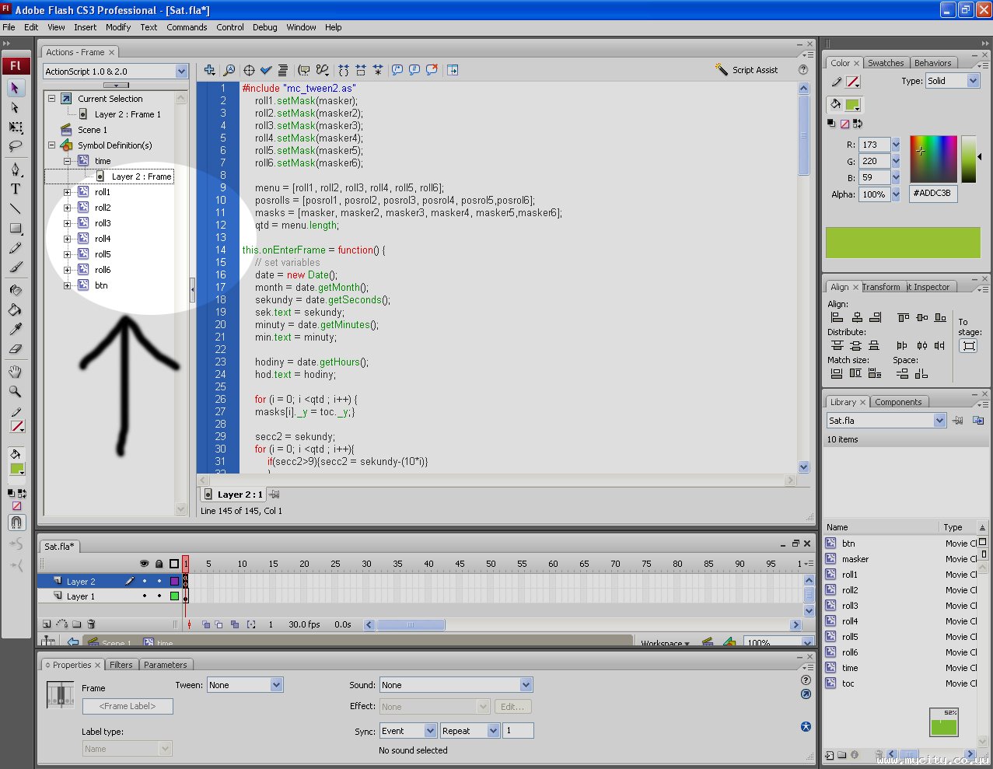This screenshot has width=993, height=769.
Task: Select the Zoom magnifier tool
Action: point(15,392)
